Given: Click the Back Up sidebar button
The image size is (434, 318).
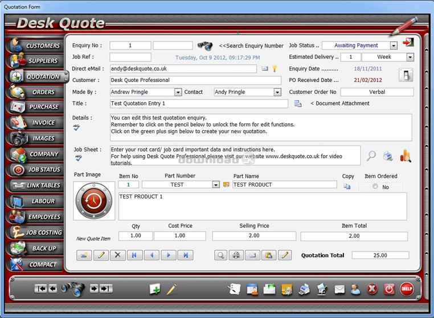Looking at the screenshot, I should [35, 249].
